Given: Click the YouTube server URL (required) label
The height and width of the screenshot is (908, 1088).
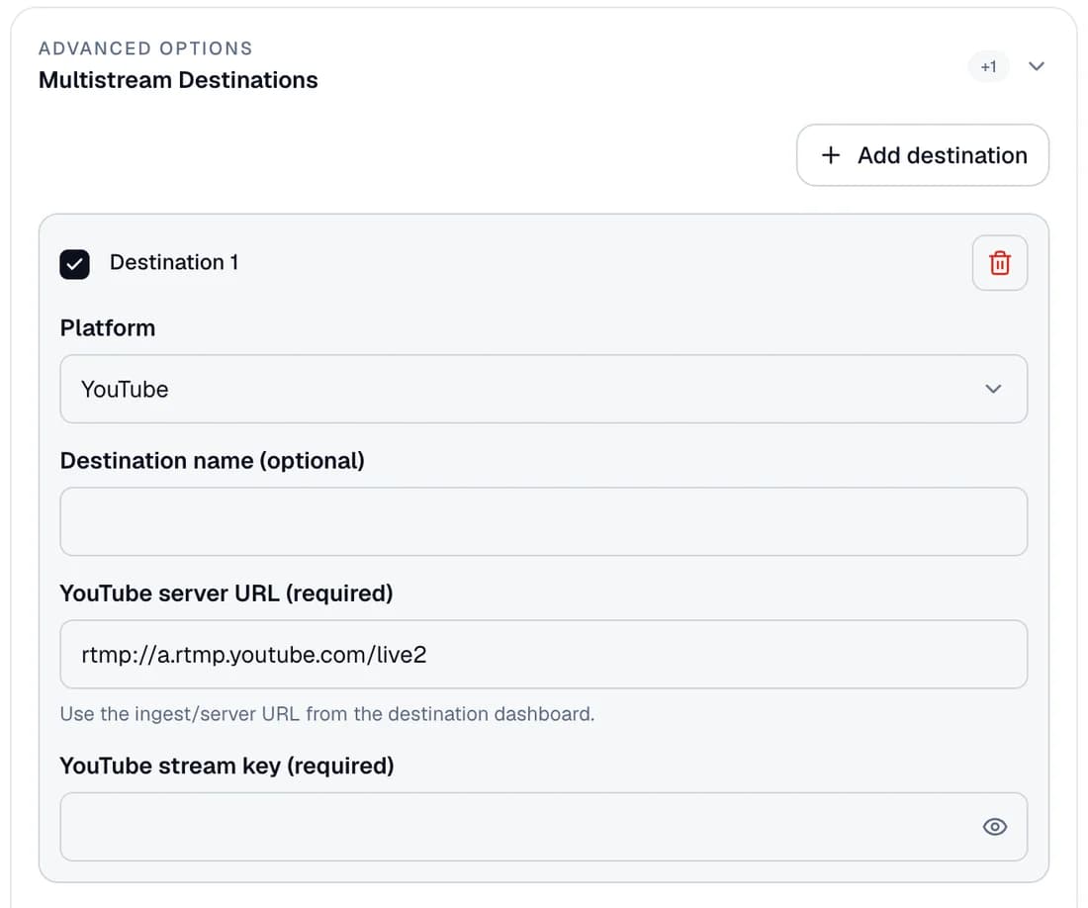Looking at the screenshot, I should click(227, 593).
